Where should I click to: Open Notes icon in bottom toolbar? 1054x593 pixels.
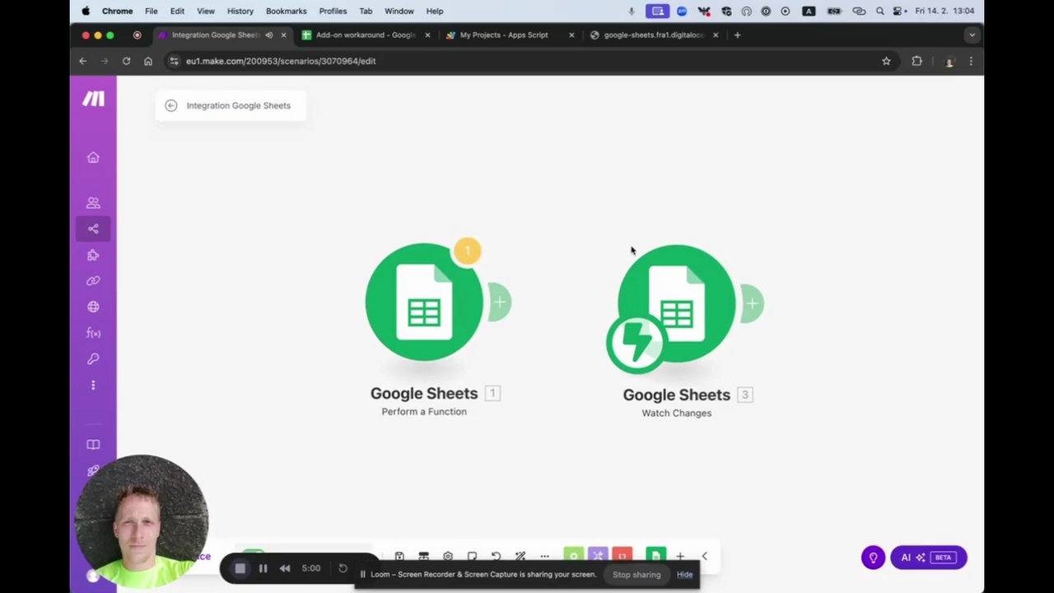point(472,557)
